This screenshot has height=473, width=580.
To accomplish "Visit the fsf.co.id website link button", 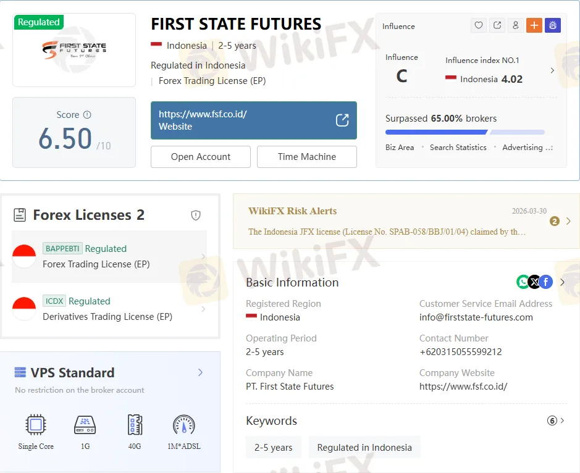I will [x=254, y=120].
